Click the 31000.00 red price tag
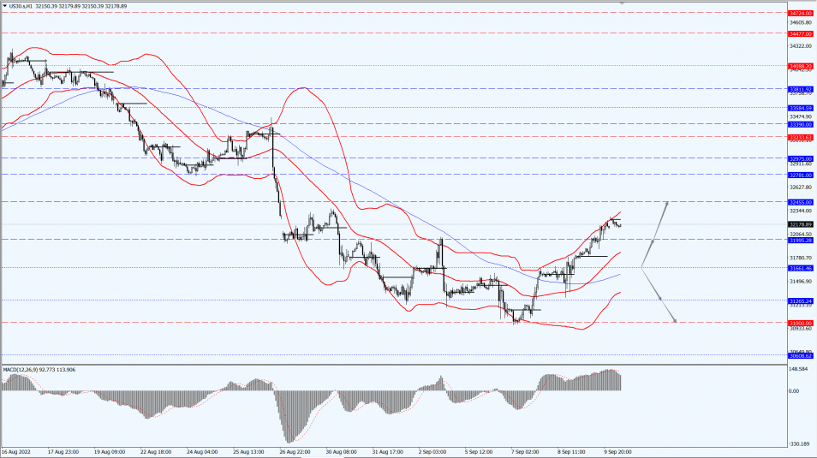This screenshot has width=817, height=458. point(800,323)
